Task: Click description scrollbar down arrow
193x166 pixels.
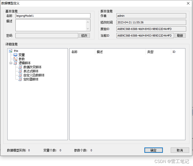Action: [x=88, y=29]
